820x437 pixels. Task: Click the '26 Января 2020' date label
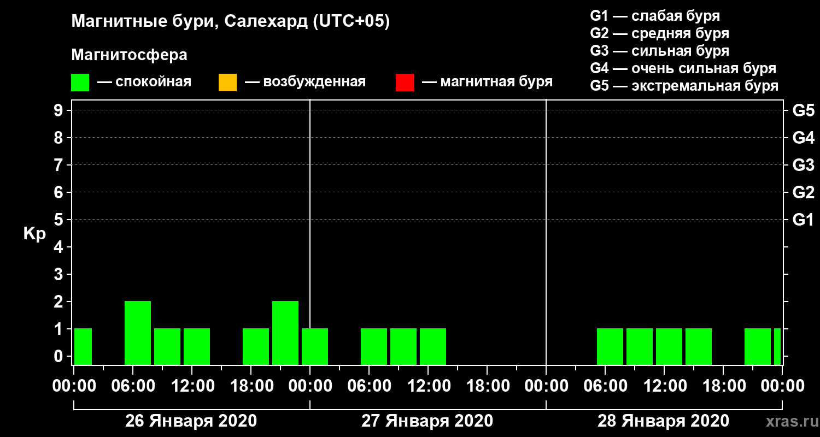191,421
